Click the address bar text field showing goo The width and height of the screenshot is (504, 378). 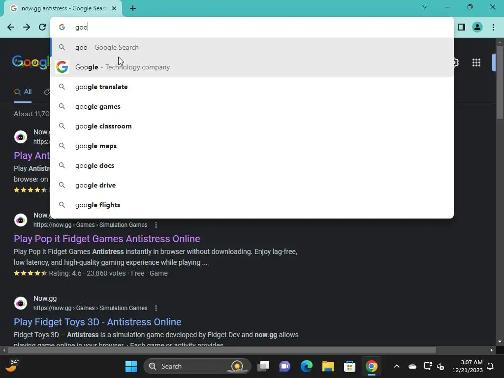252,27
